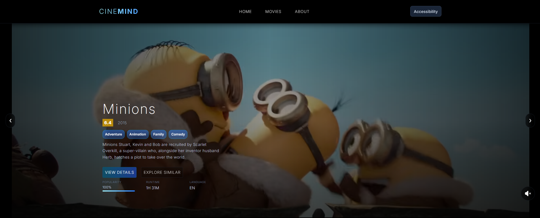Advance to next slide with right arrow

tap(530, 121)
